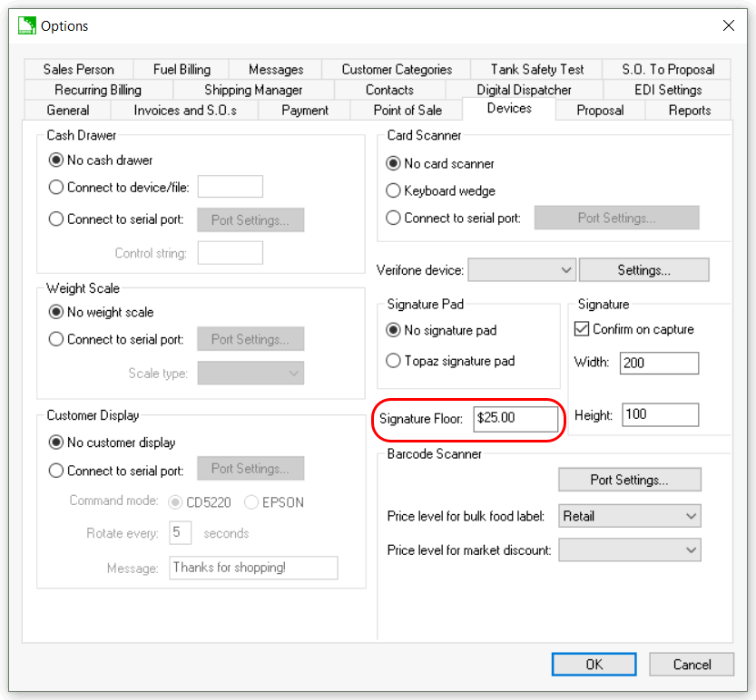756x700 pixels.
Task: Open the Verifone device dropdown
Action: (x=522, y=270)
